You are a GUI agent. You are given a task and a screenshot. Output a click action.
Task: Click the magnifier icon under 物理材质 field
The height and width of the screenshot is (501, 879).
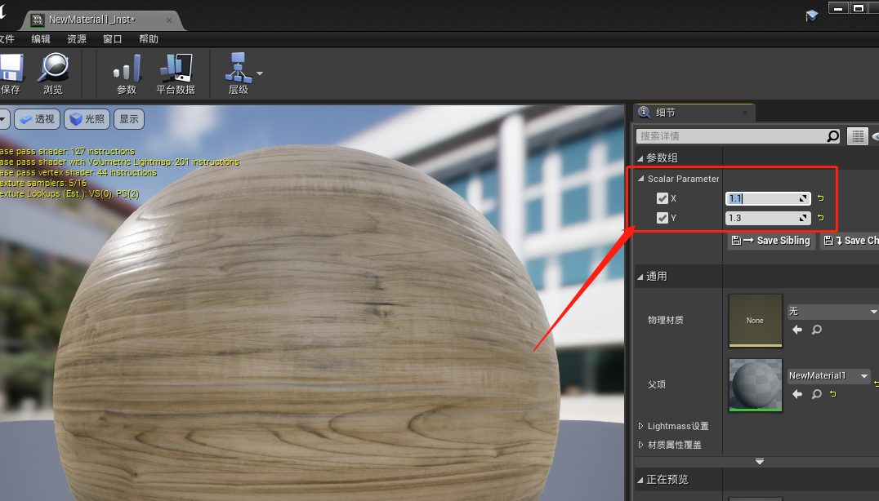click(815, 330)
